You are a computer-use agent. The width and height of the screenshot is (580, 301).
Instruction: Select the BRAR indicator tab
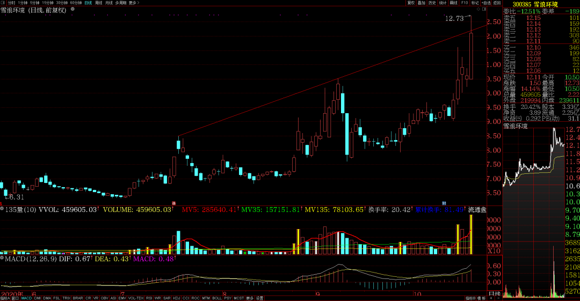[x=78, y=298]
